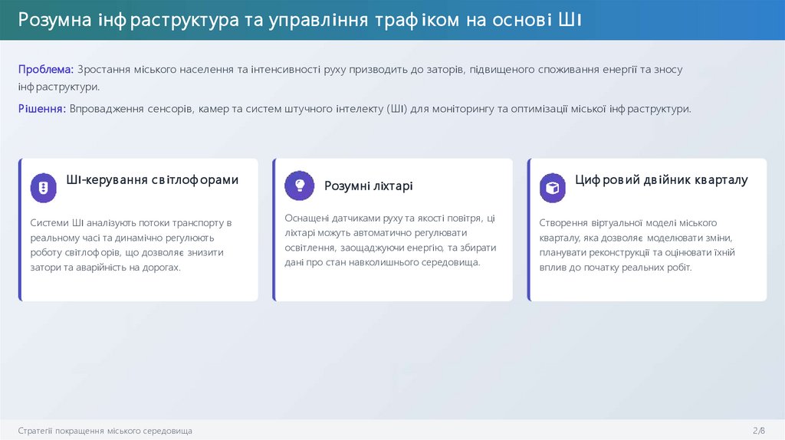
Task: Click the solution sentence 'Впровадження сенсорів, камер'
Action: click(x=380, y=109)
